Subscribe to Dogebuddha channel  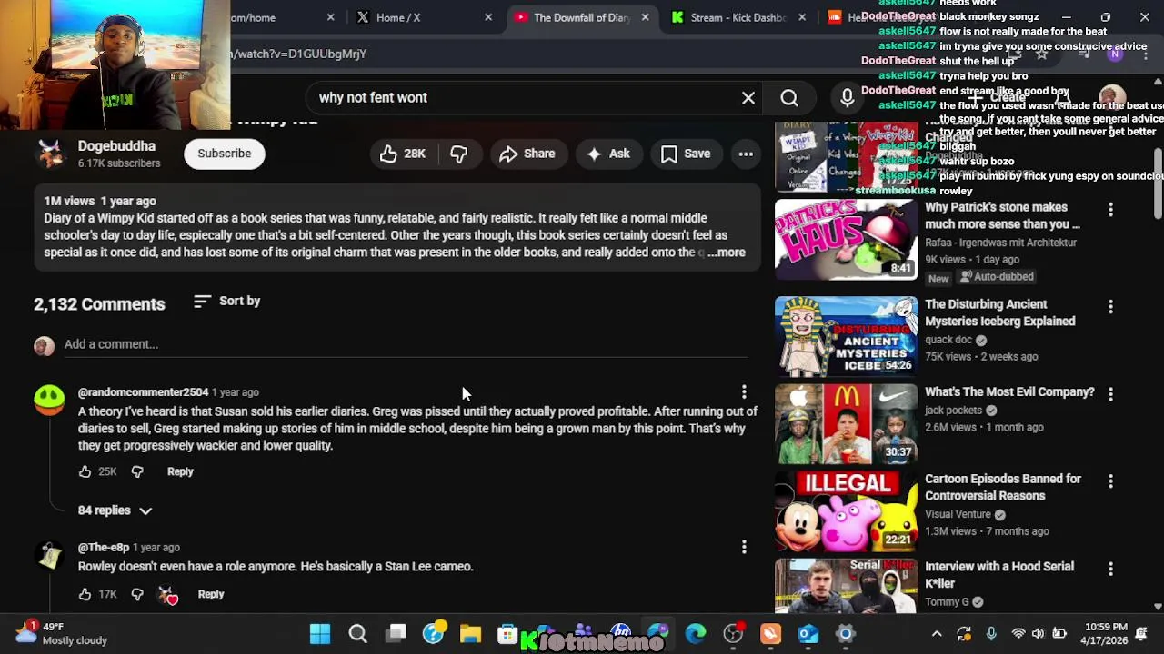225,154
